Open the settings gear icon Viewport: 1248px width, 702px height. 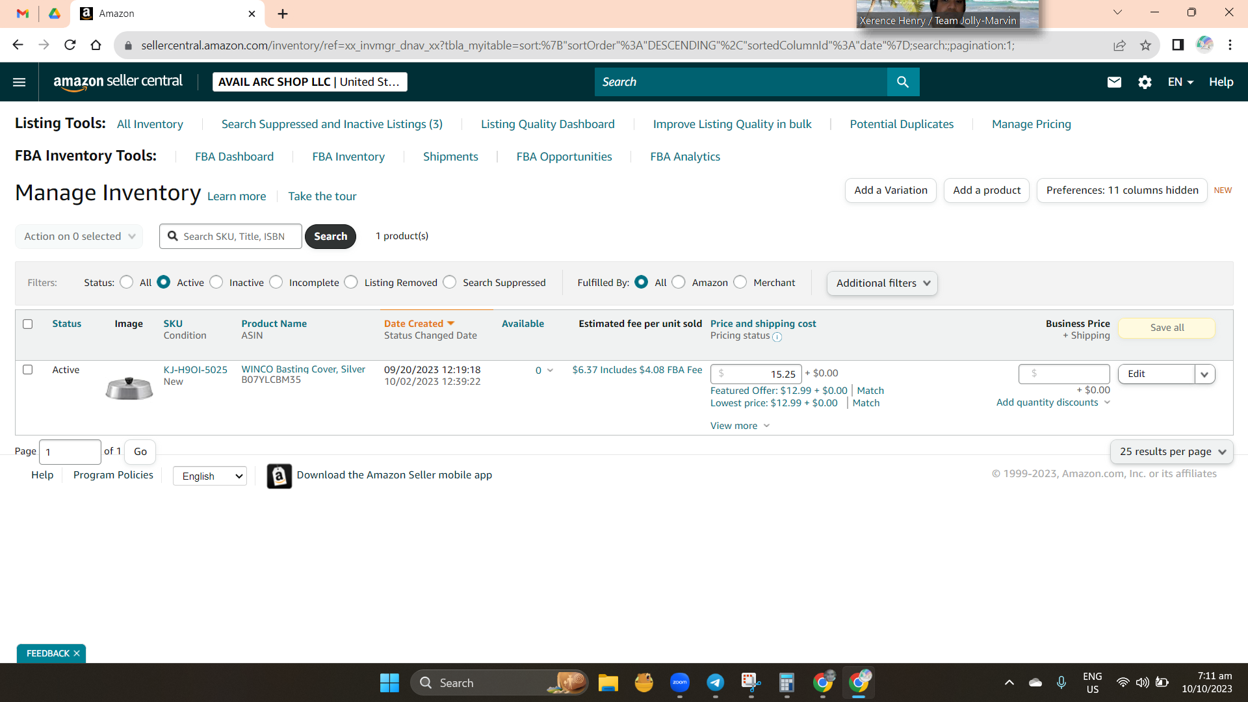(x=1145, y=82)
